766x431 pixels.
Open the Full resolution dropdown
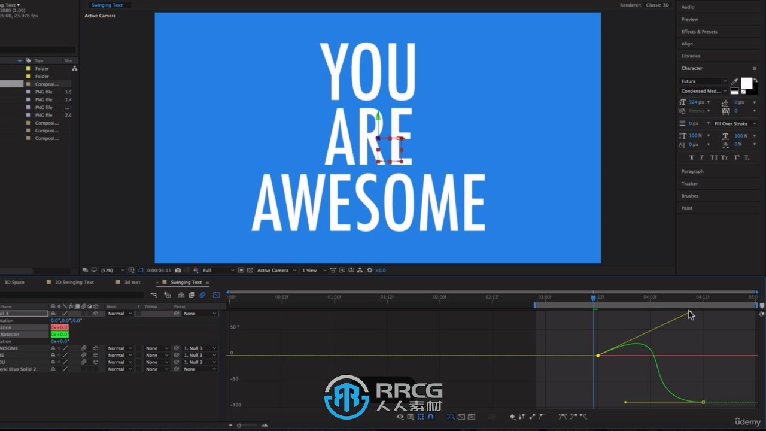[x=218, y=271]
